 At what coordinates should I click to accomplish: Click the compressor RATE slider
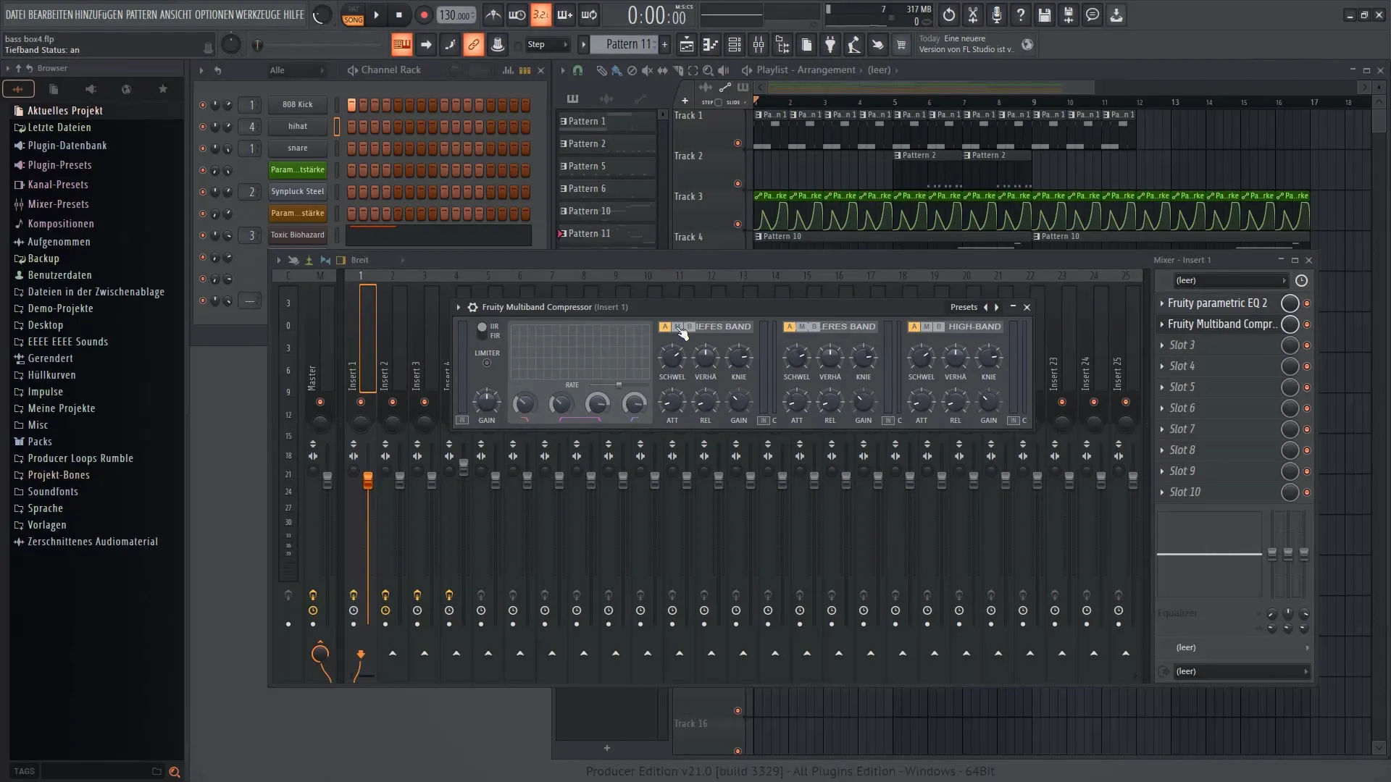coord(619,384)
